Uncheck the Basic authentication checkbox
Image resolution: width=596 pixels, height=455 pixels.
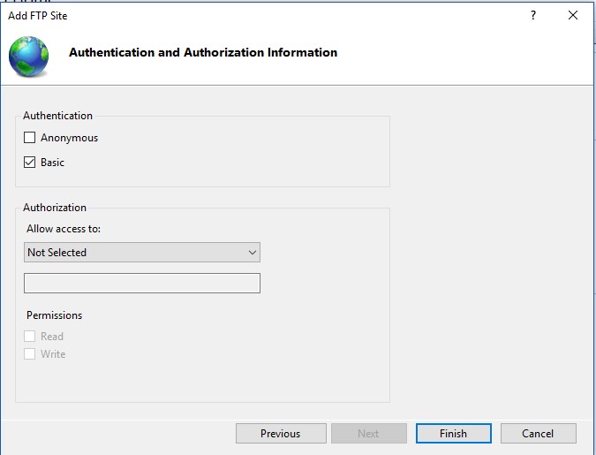[x=30, y=162]
